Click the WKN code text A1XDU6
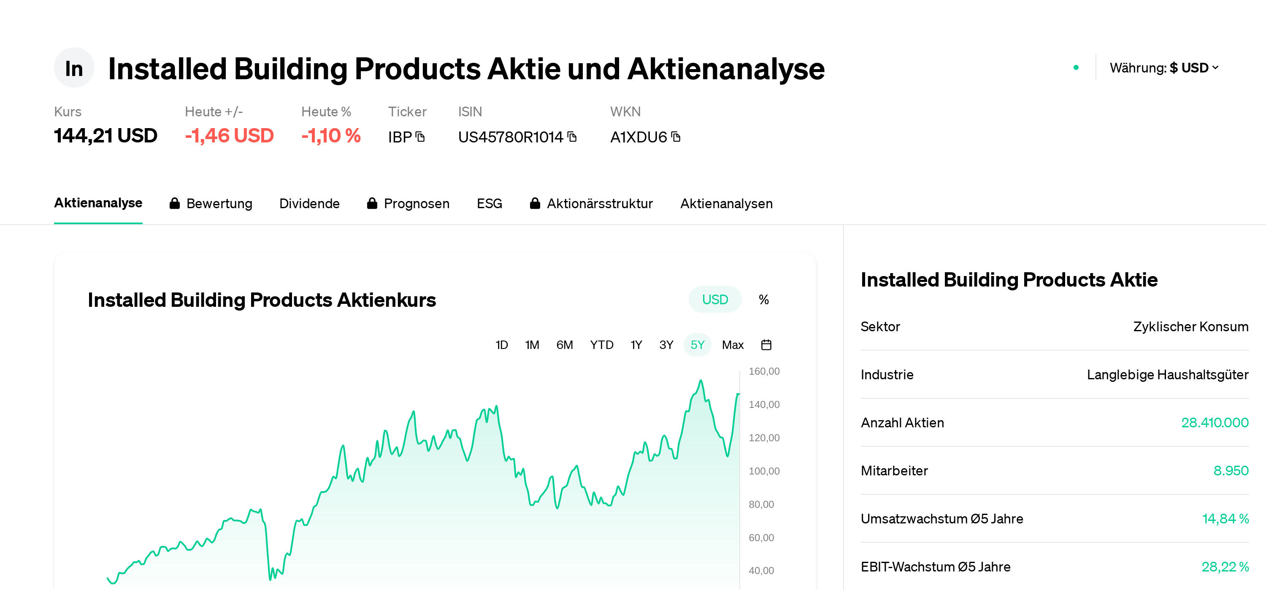This screenshot has width=1266, height=590. click(x=638, y=137)
